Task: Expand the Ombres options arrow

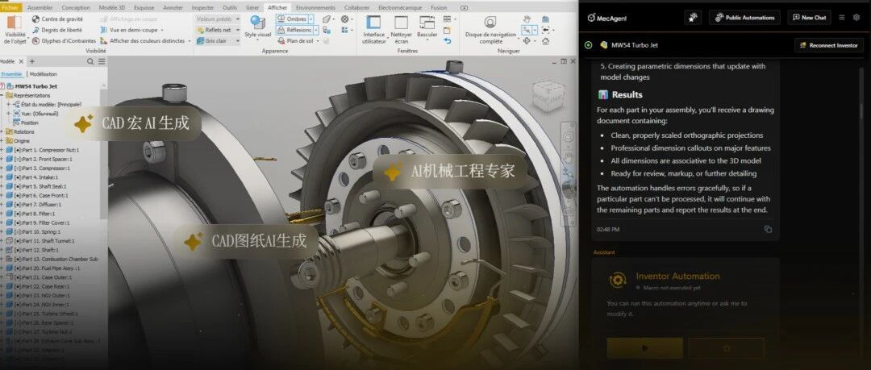Action: pos(310,19)
